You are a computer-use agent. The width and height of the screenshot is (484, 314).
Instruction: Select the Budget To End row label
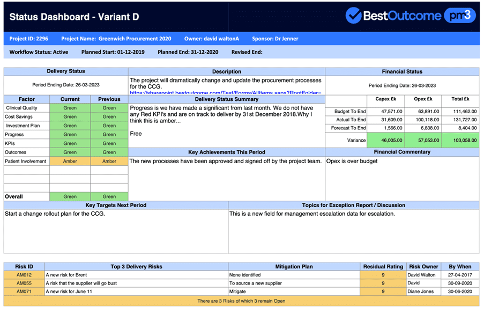350,111
